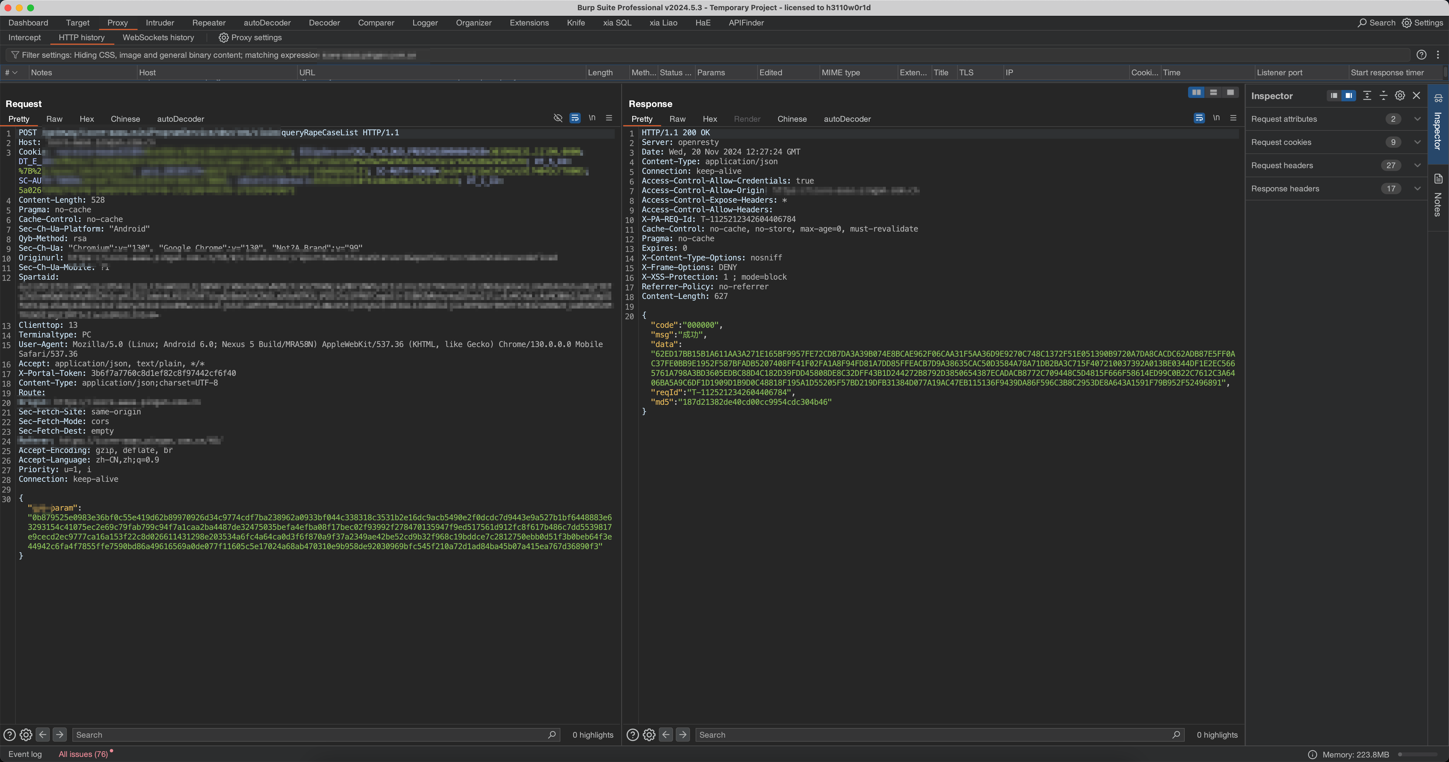The width and height of the screenshot is (1449, 762).
Task: Dock Inspector panel to the right
Action: coord(1348,96)
